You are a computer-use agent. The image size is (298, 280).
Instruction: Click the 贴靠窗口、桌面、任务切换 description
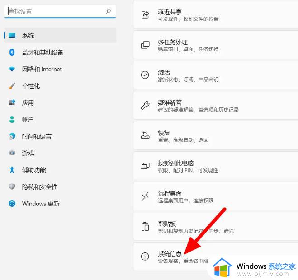tap(188, 49)
